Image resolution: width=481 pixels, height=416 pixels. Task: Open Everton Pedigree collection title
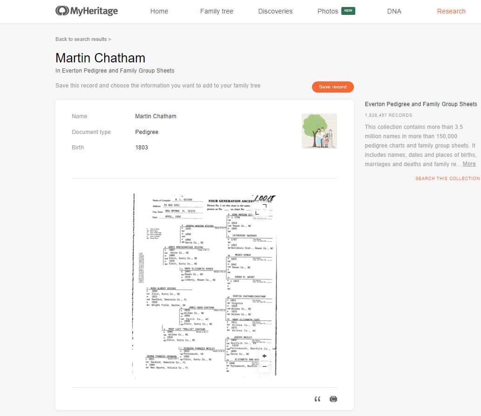420,104
